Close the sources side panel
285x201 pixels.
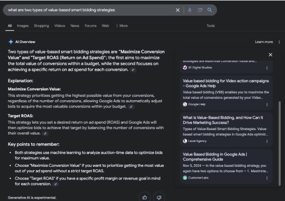tap(270, 55)
